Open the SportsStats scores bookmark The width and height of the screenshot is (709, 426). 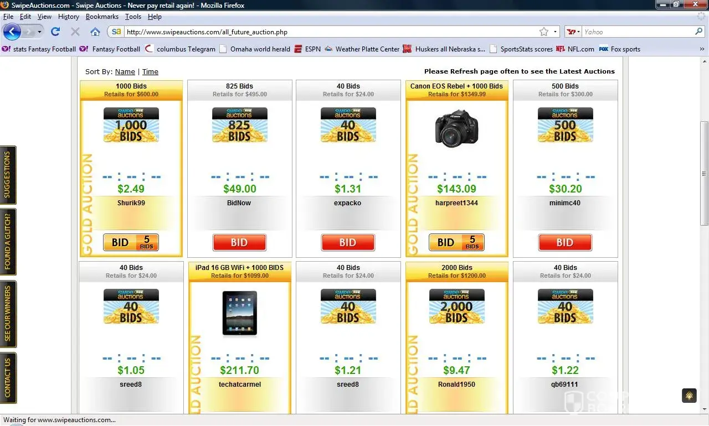click(x=521, y=49)
